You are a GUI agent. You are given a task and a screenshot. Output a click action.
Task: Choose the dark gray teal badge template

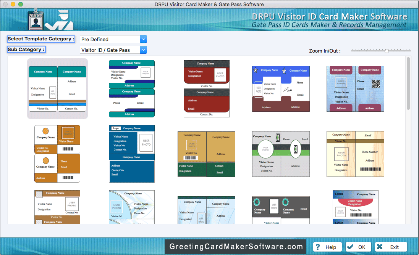pyautogui.click(x=281, y=210)
